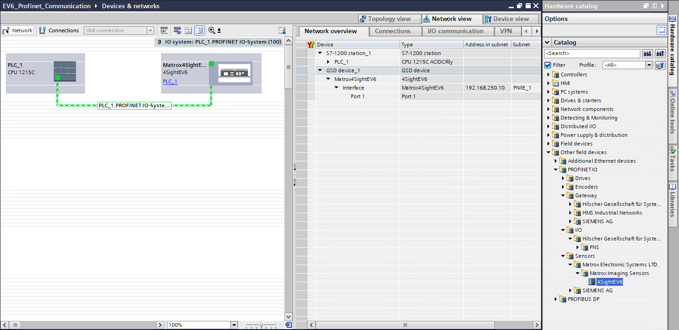Screen dimensions: 679x330
Task: Select the 4SightEV6 device in catalog tree
Action: (609, 282)
